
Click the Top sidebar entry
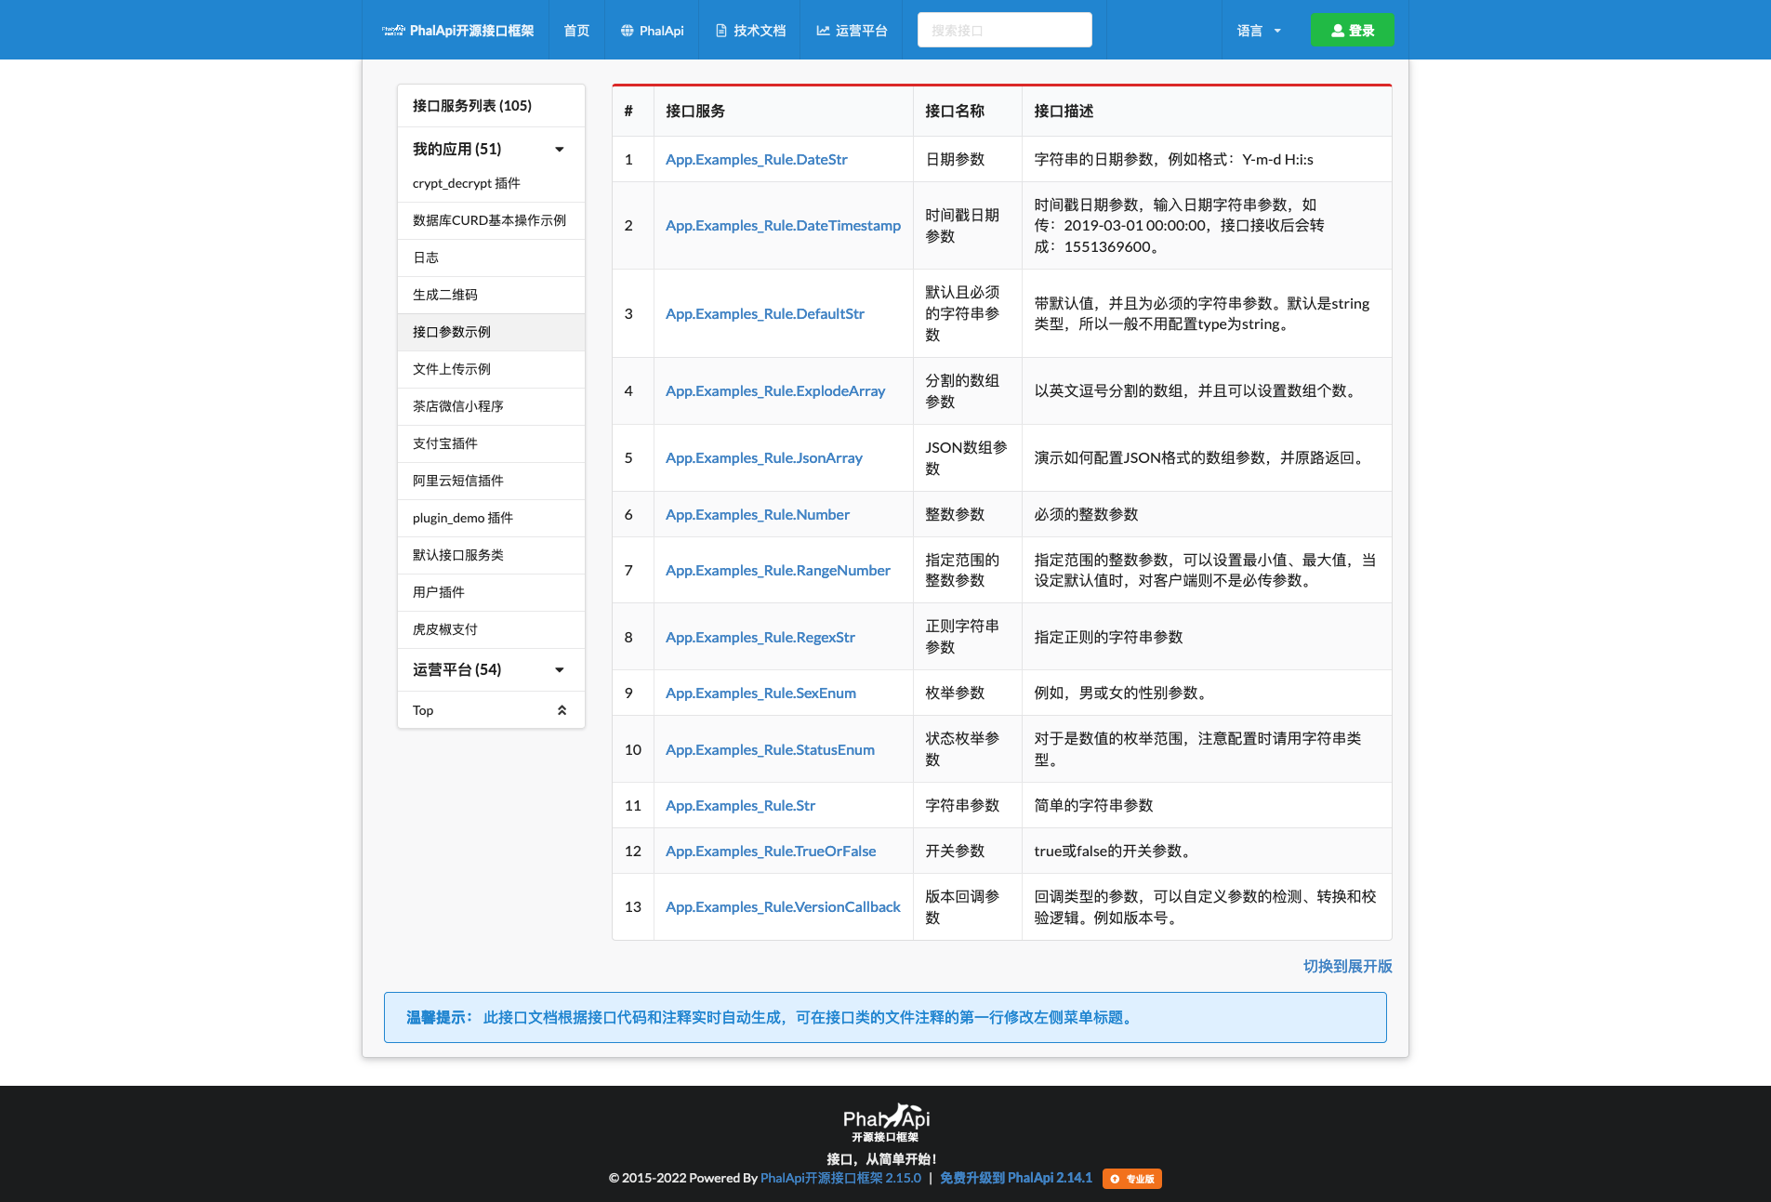[x=491, y=710]
